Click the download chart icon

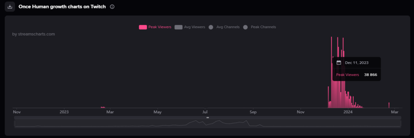click(10, 7)
